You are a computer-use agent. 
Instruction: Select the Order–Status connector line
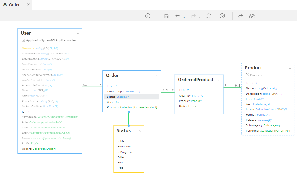tap(129, 119)
